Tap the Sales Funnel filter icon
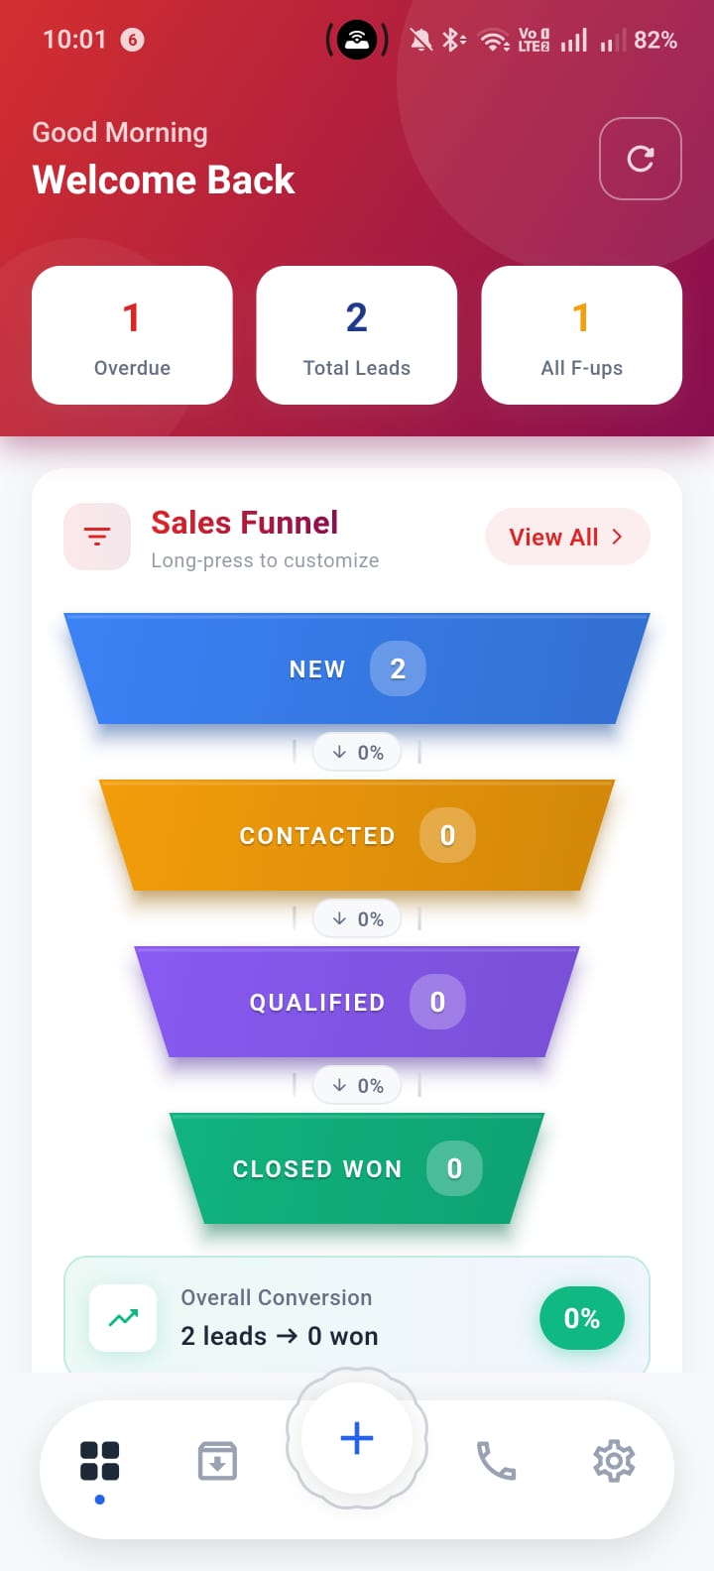The height and width of the screenshot is (1571, 714). tap(97, 537)
